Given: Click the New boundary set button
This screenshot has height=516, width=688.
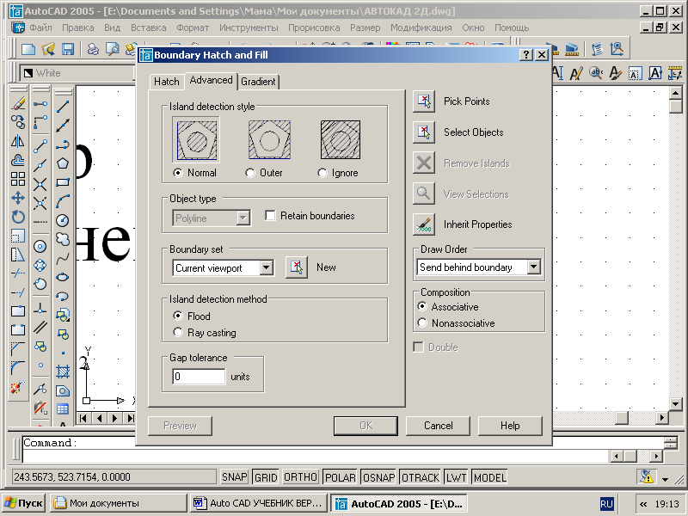Looking at the screenshot, I should pos(297,267).
